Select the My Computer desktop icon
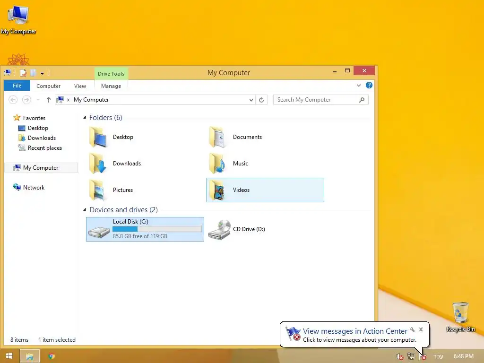Image resolution: width=484 pixels, height=363 pixels. (x=18, y=19)
